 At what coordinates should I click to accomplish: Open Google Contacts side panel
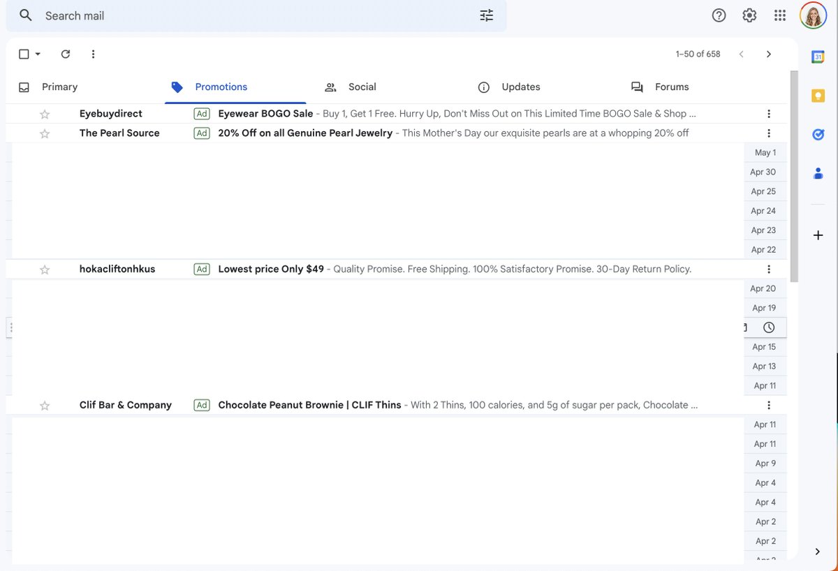pos(818,172)
